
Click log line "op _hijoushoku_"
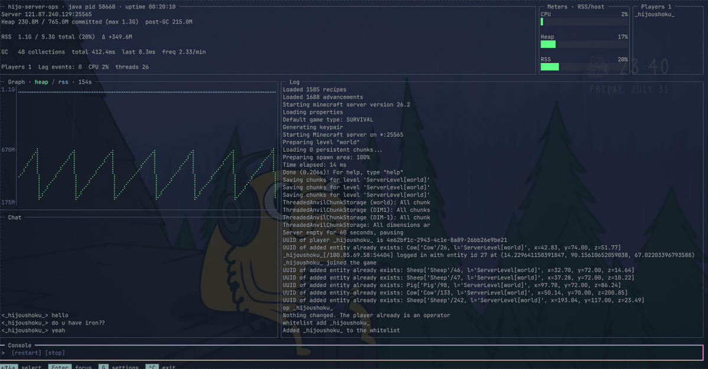click(x=308, y=308)
